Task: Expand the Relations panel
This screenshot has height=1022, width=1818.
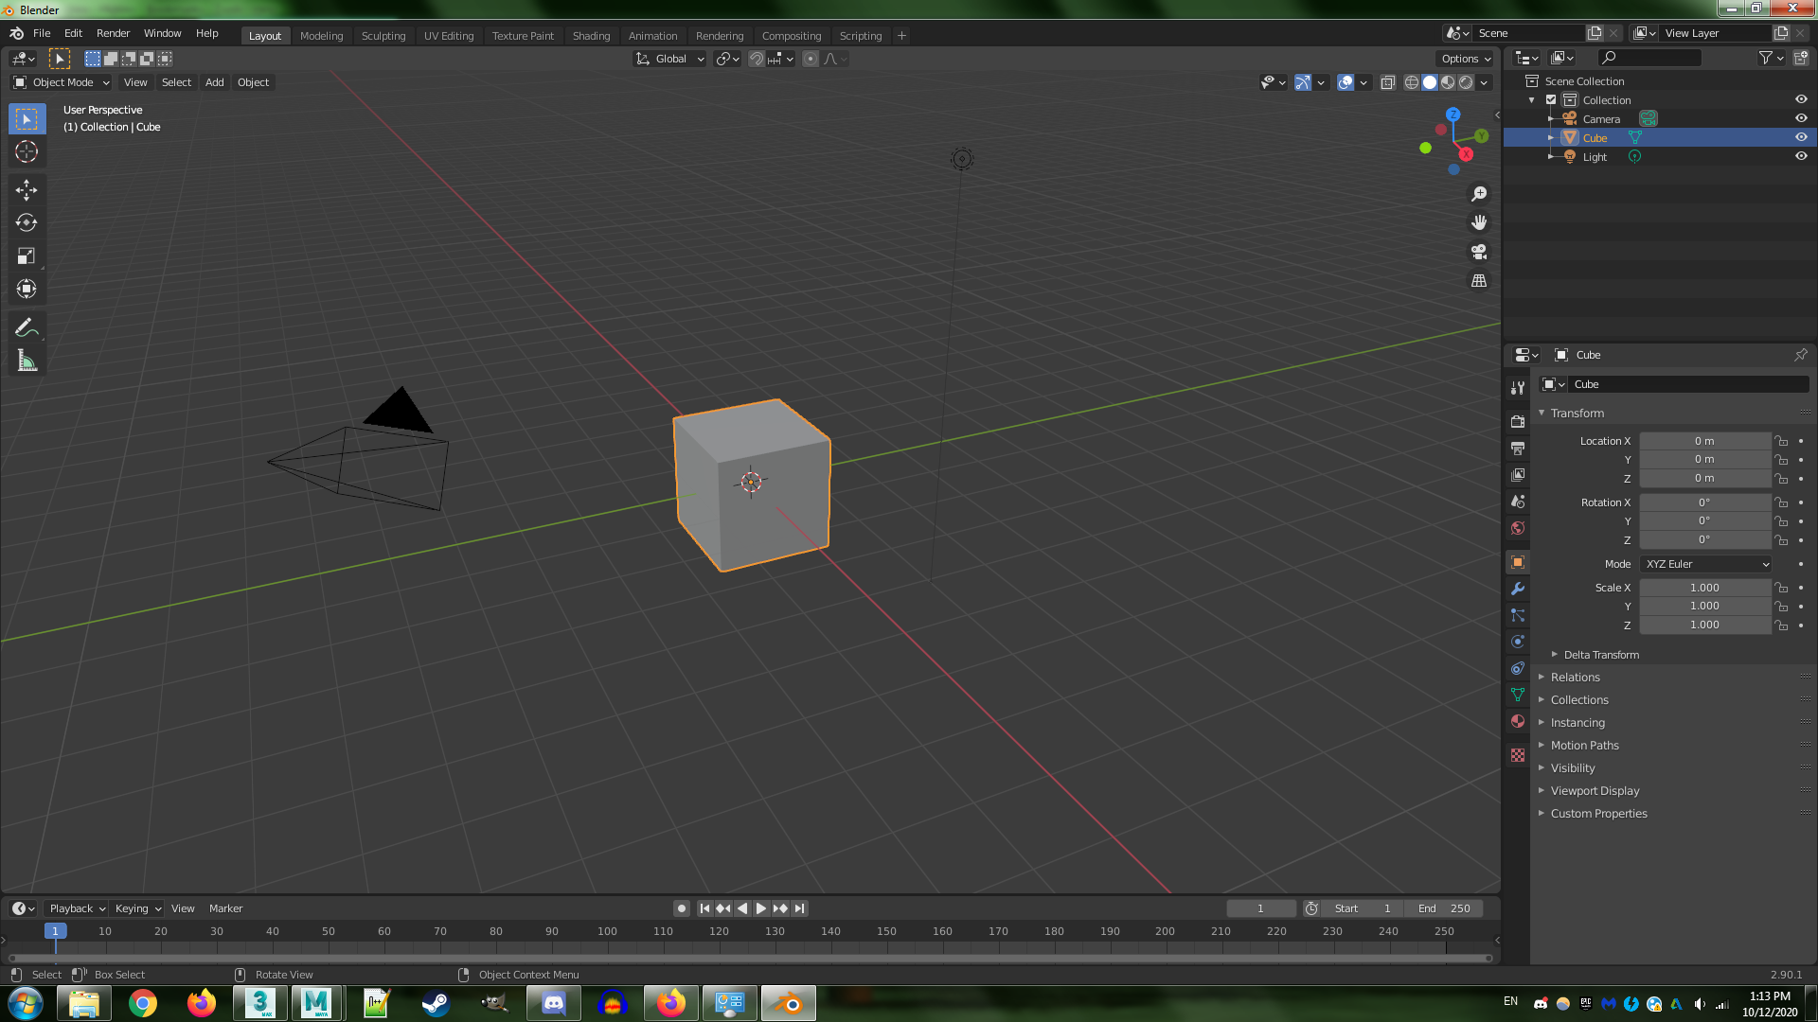Action: tap(1575, 678)
